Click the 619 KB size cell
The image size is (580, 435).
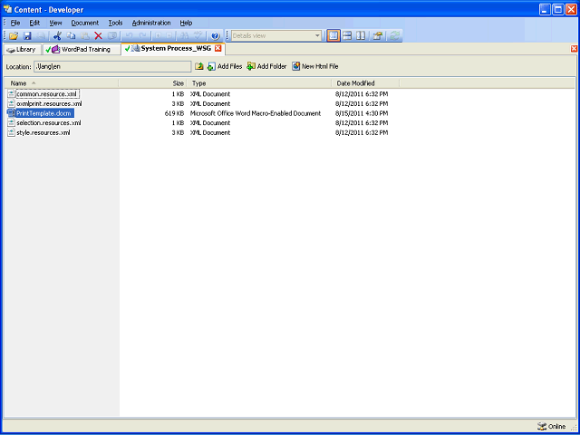coord(175,113)
